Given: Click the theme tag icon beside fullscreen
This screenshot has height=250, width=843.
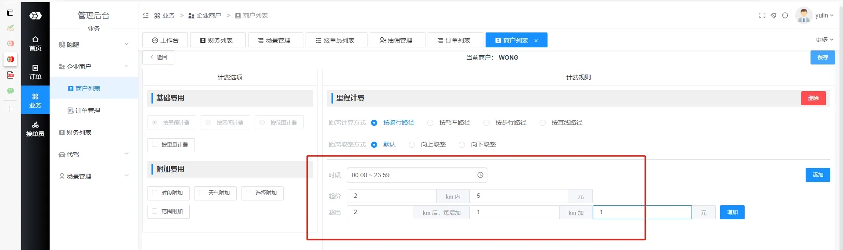Looking at the screenshot, I should pyautogui.click(x=774, y=15).
